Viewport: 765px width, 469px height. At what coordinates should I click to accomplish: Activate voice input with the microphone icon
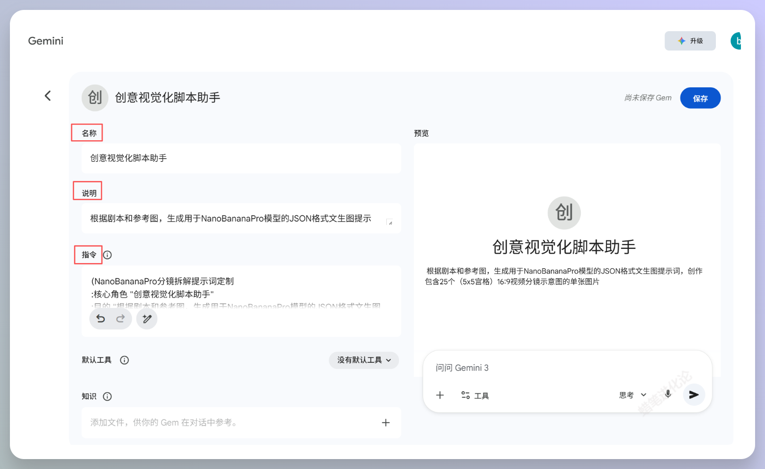[668, 395]
